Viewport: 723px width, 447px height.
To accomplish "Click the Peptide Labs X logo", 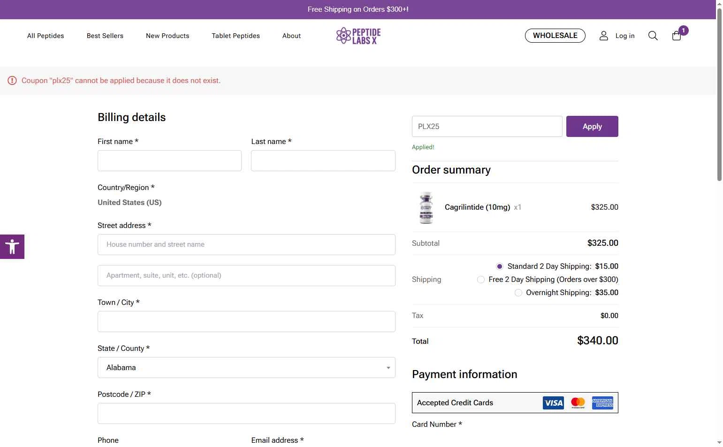I will click(x=358, y=36).
